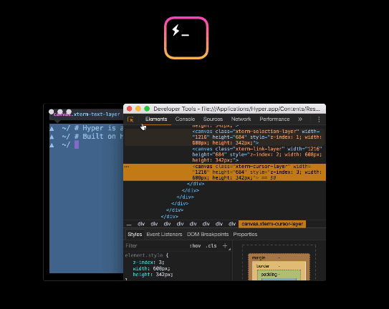Switch to the Performance tab

(x=274, y=119)
